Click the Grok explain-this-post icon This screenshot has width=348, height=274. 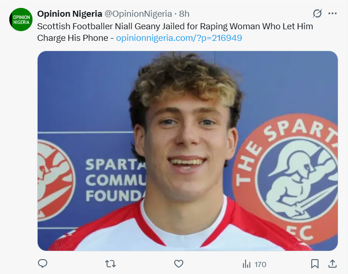coord(317,13)
